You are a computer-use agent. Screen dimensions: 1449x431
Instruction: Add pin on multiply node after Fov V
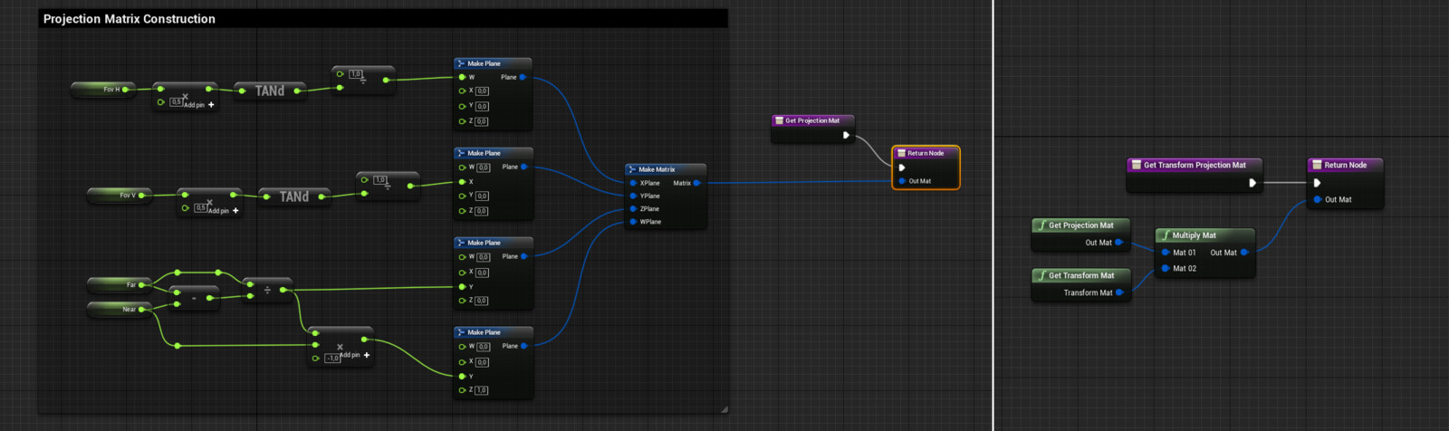224,211
